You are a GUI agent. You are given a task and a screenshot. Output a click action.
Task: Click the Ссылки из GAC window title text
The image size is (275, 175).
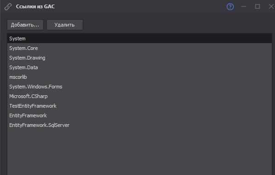pyautogui.click(x=35, y=6)
